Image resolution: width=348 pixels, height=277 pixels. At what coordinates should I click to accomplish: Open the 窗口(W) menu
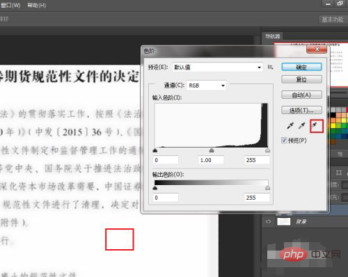(10, 5)
